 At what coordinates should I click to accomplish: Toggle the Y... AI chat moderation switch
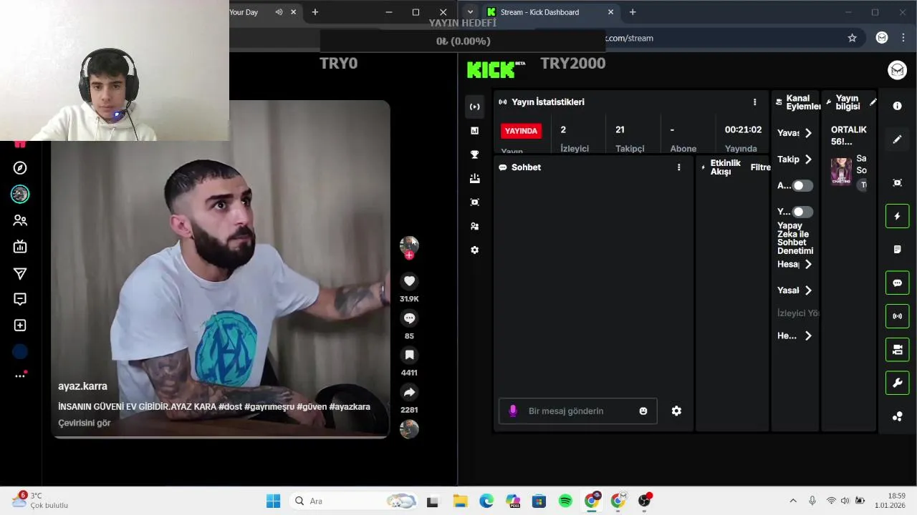(x=802, y=212)
